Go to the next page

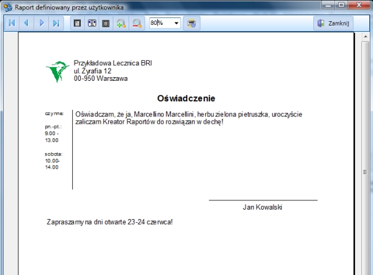pos(42,23)
